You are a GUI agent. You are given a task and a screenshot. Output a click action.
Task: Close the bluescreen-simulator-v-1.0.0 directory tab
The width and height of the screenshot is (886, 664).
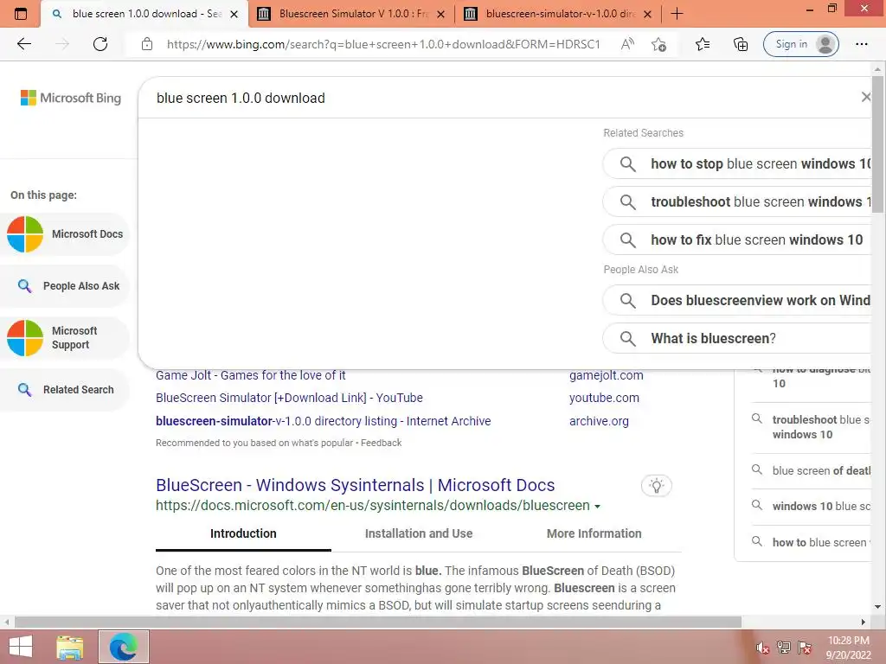pos(647,14)
